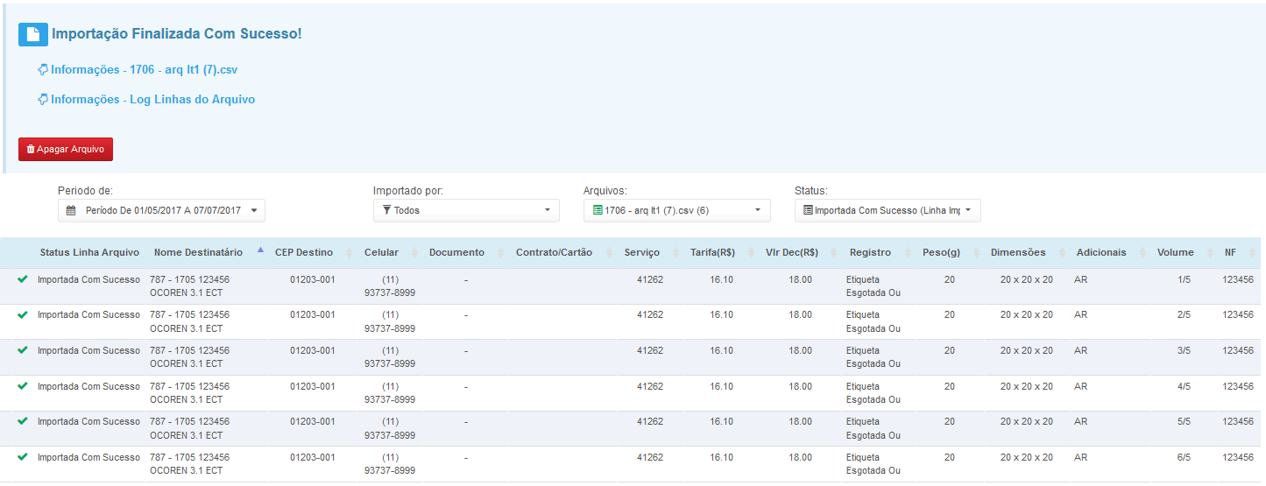This screenshot has width=1266, height=486.
Task: Sort by Tarifa(R$) column header
Action: point(712,252)
